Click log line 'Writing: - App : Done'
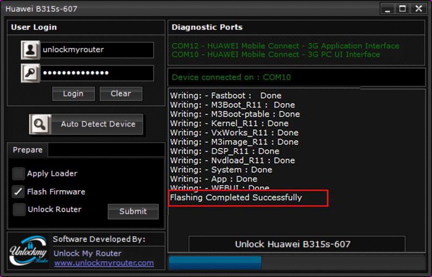The image size is (432, 277). (214, 179)
